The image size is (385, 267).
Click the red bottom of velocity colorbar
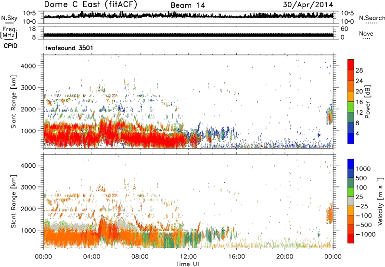click(x=351, y=239)
